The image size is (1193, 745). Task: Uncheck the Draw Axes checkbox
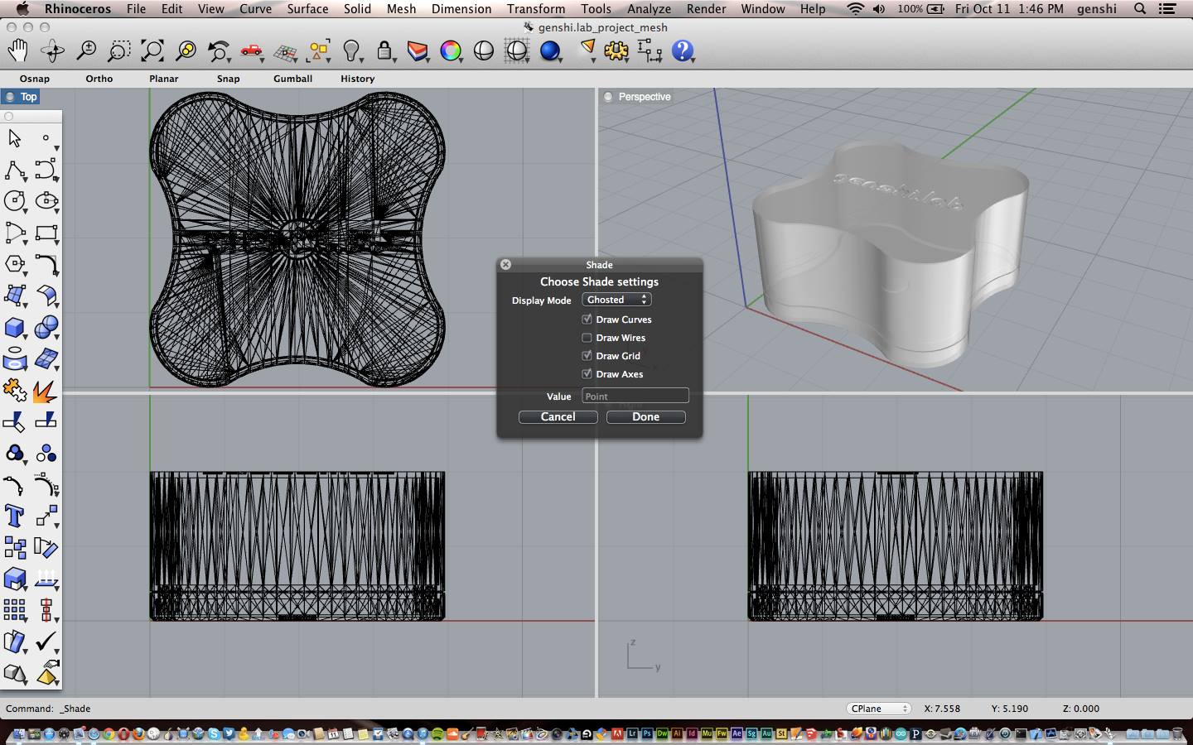coord(587,374)
